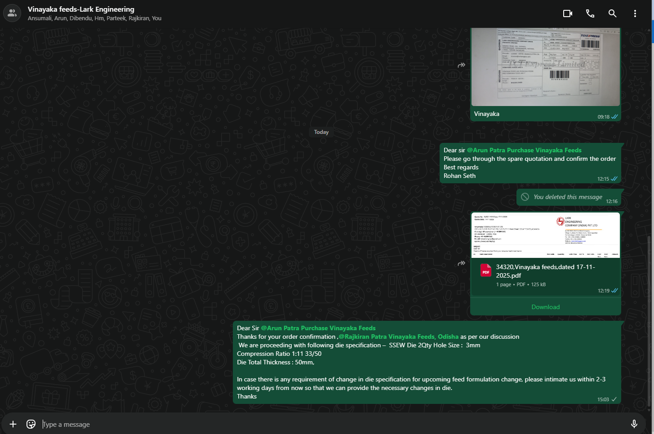Image resolution: width=654 pixels, height=434 pixels.
Task: Click the deleted message bubble
Action: (567, 197)
